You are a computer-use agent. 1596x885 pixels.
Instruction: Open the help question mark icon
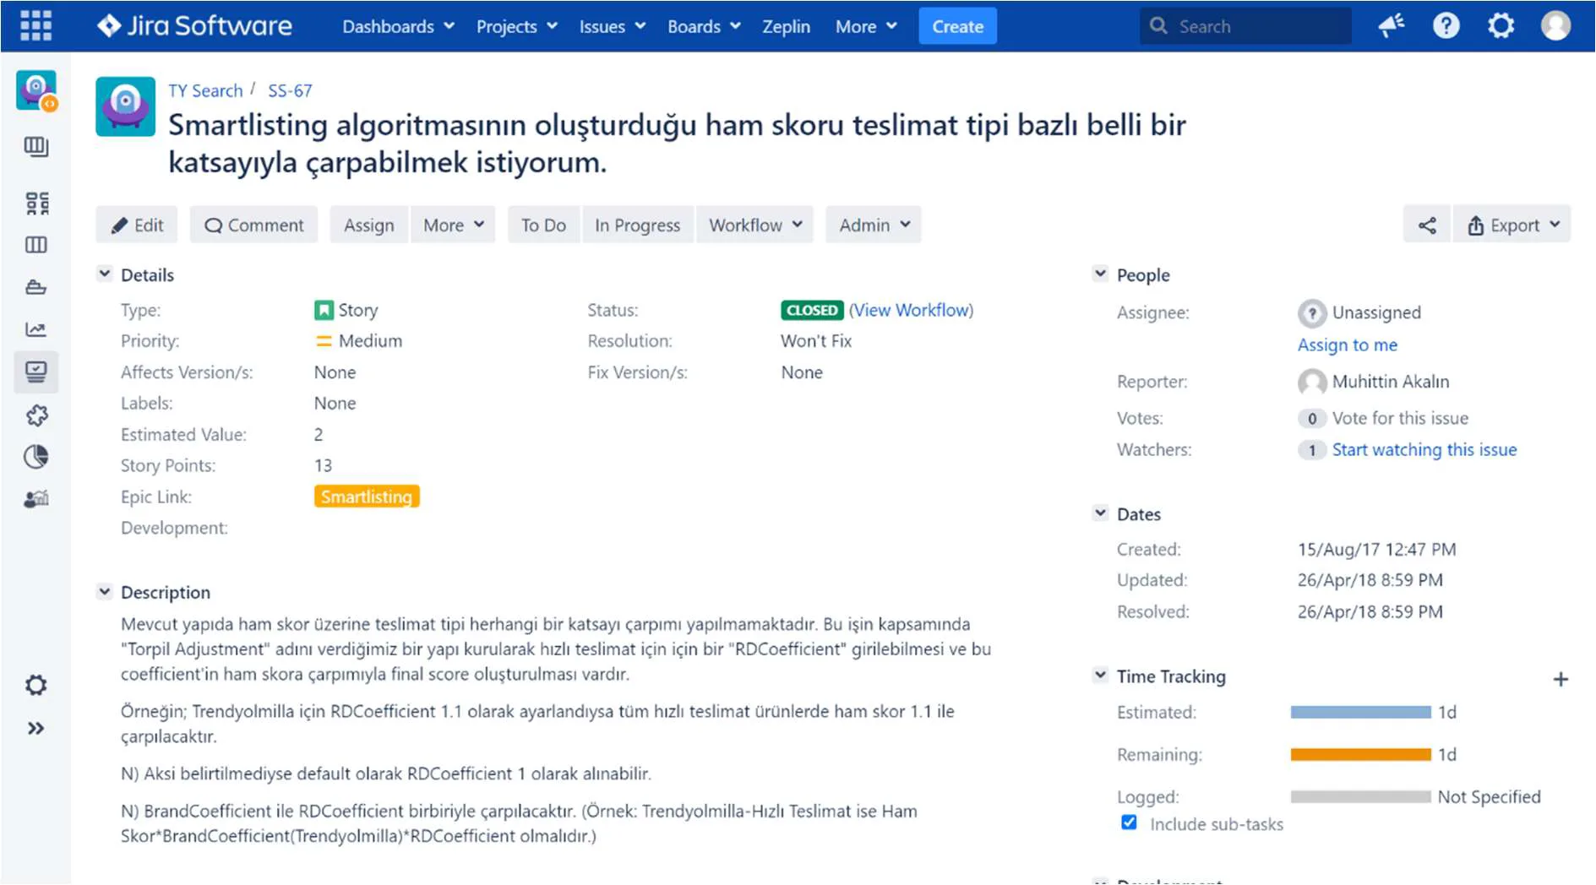[1446, 26]
